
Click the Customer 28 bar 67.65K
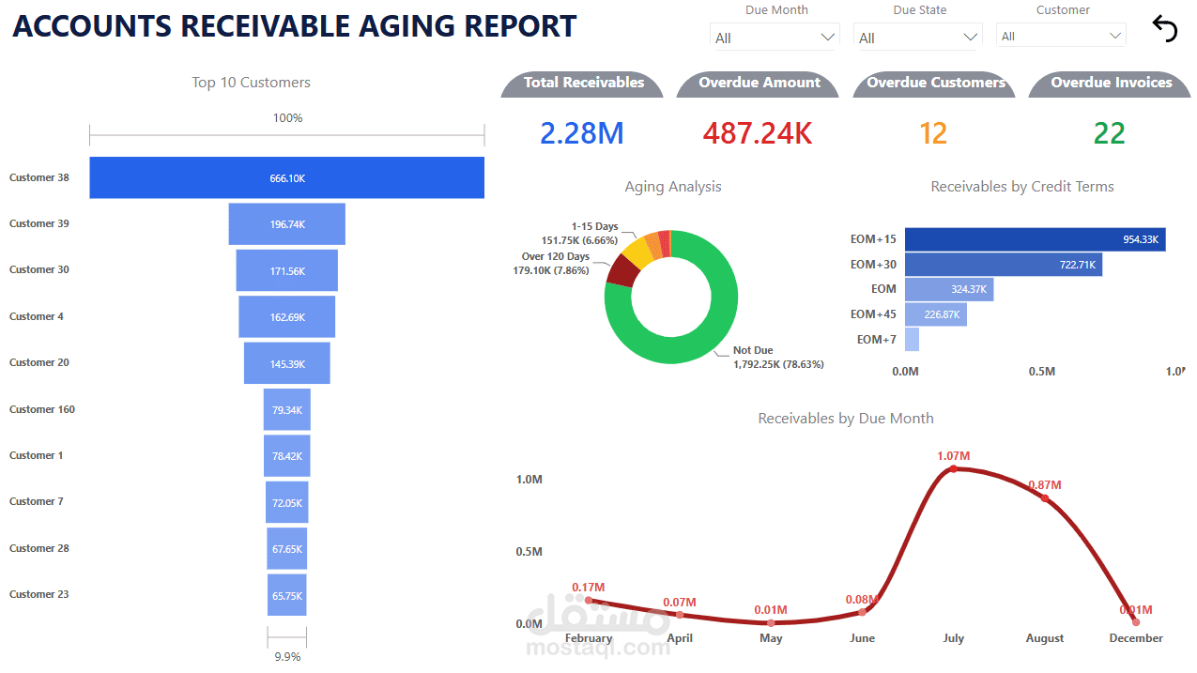(287, 549)
